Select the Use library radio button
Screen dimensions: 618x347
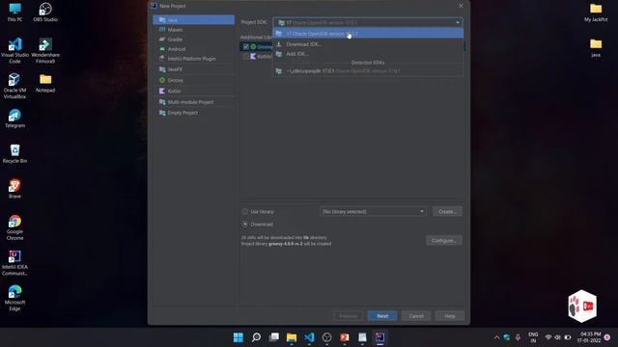point(245,212)
